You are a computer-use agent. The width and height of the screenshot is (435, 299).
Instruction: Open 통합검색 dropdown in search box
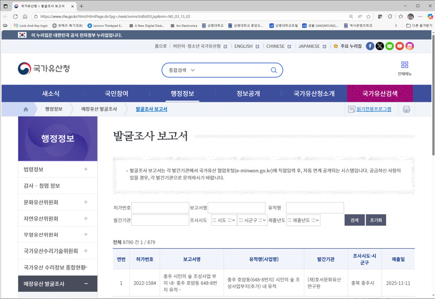tap(182, 70)
